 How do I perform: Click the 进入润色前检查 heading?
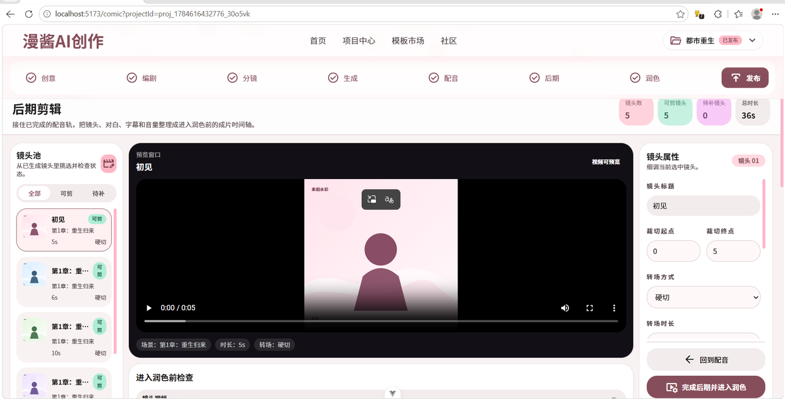pyautogui.click(x=164, y=378)
